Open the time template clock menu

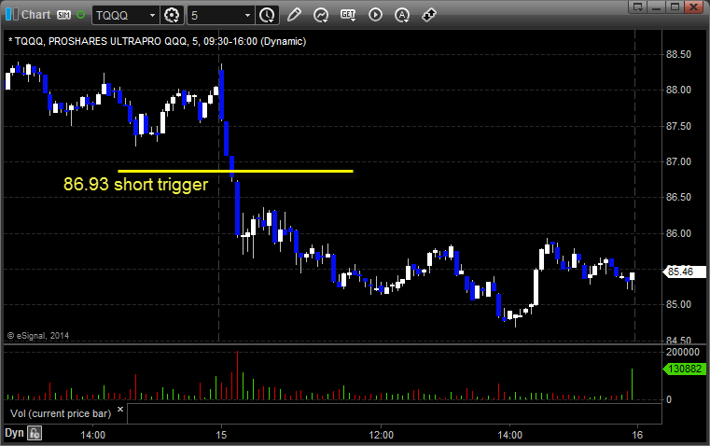coord(267,15)
